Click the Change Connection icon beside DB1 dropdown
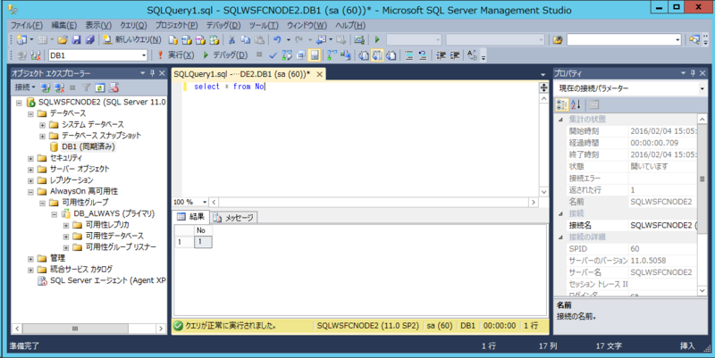The height and width of the screenshot is (358, 715). pyautogui.click(x=36, y=55)
